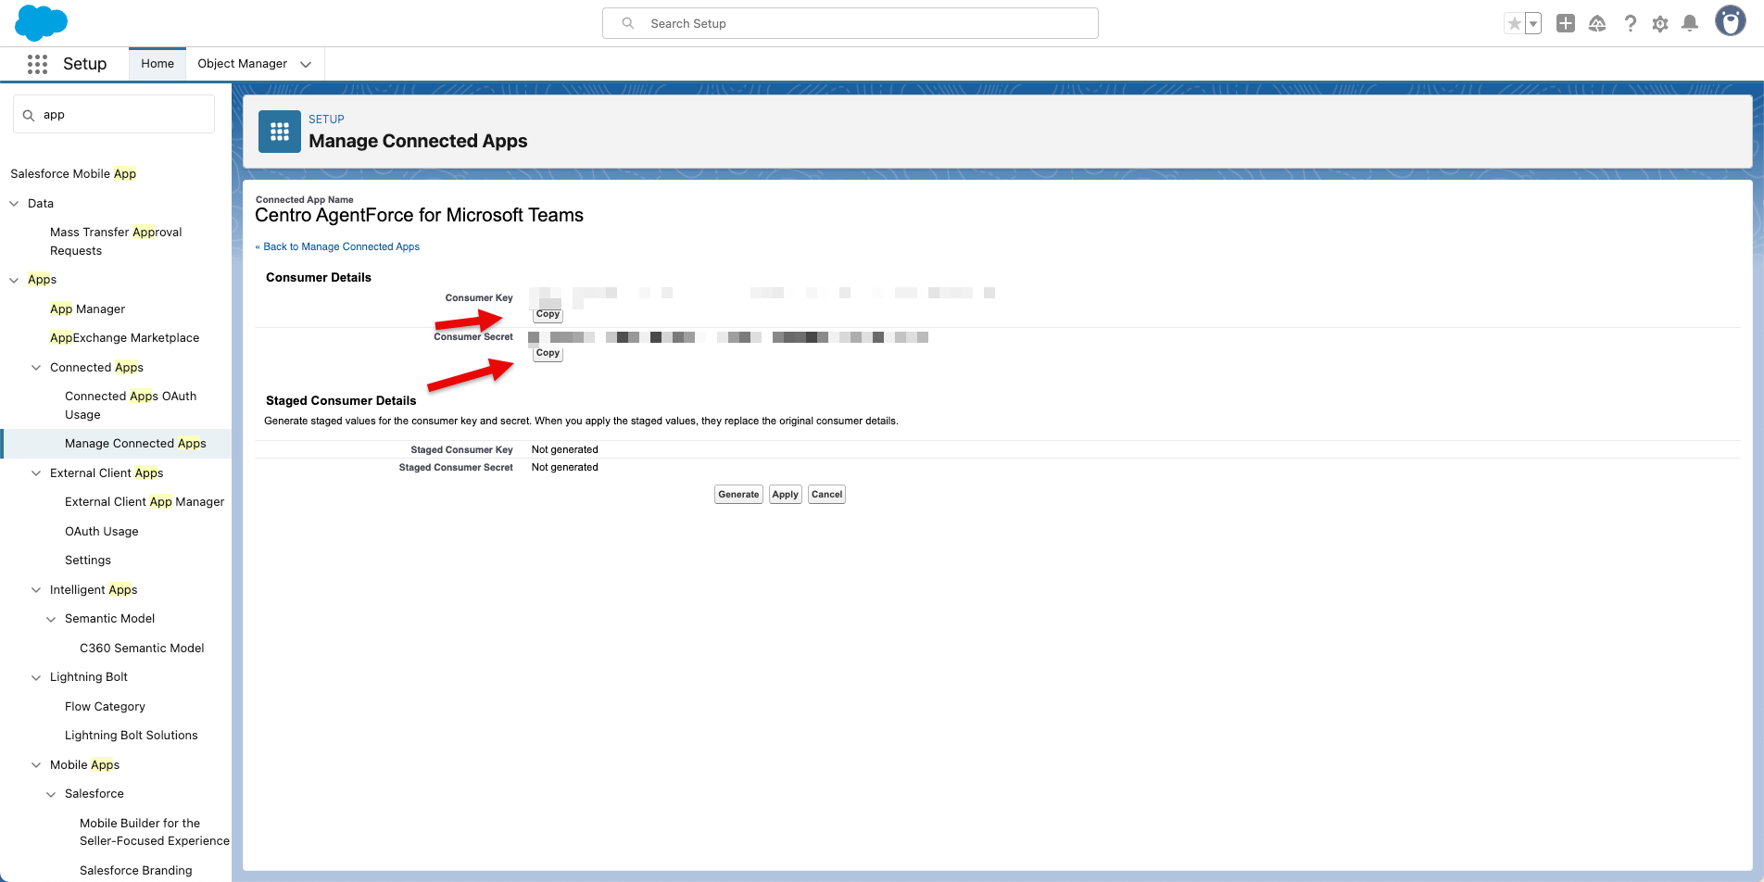The image size is (1764, 882).
Task: Click the Search Setup field
Action: (x=850, y=23)
